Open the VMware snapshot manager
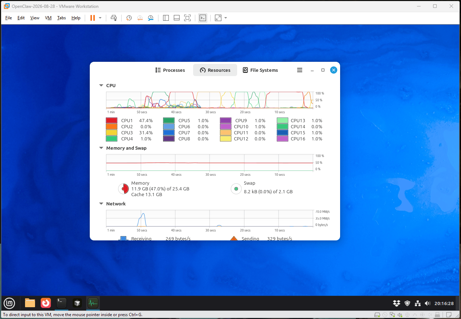Screen dimensions: 461x319 [x=151, y=18]
